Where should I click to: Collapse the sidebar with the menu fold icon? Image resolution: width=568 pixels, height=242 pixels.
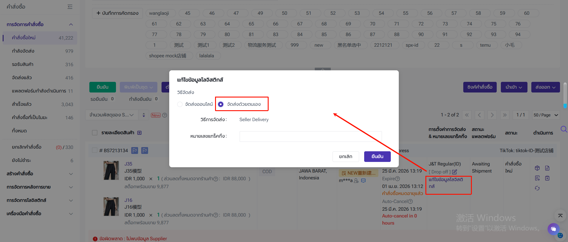(x=70, y=7)
